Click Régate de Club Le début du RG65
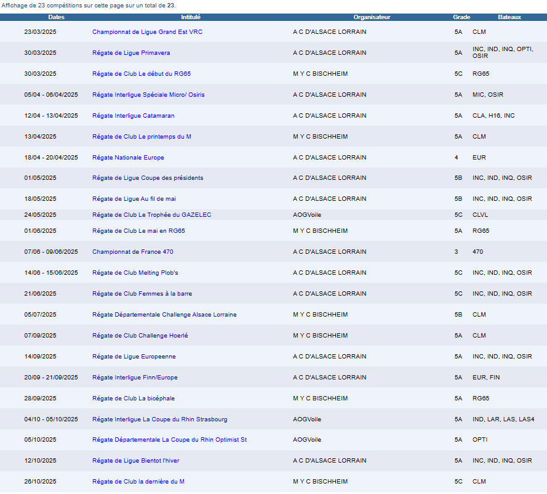 142,74
